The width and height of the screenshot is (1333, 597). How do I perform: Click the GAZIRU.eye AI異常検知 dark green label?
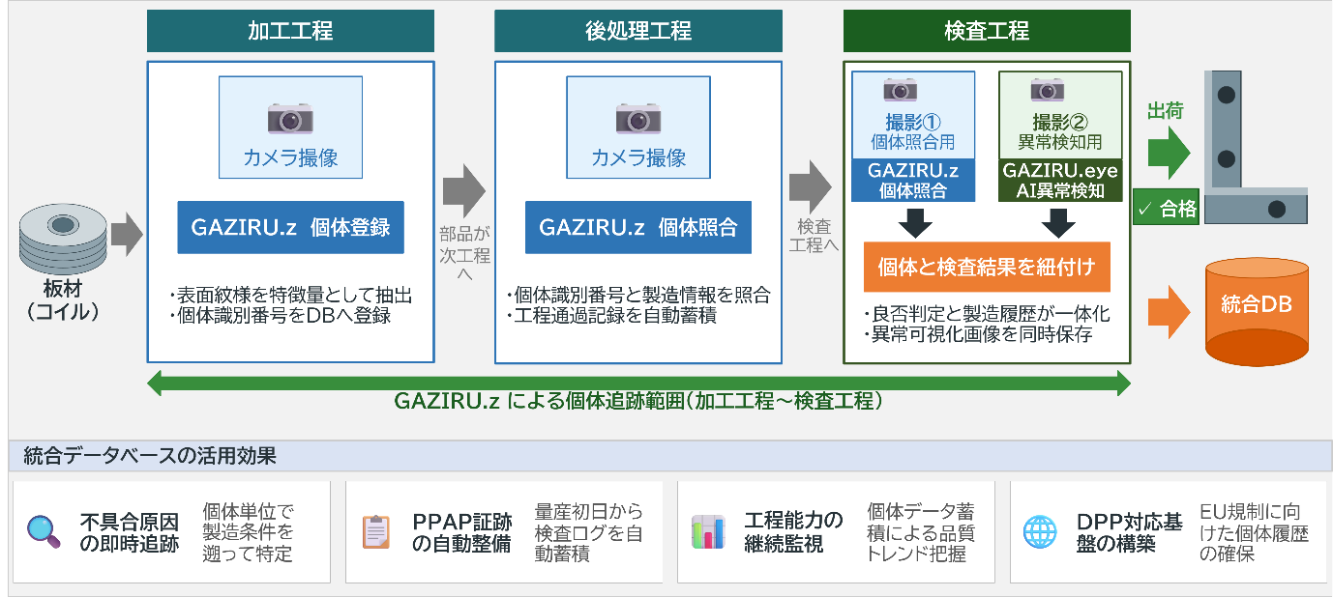[1060, 181]
